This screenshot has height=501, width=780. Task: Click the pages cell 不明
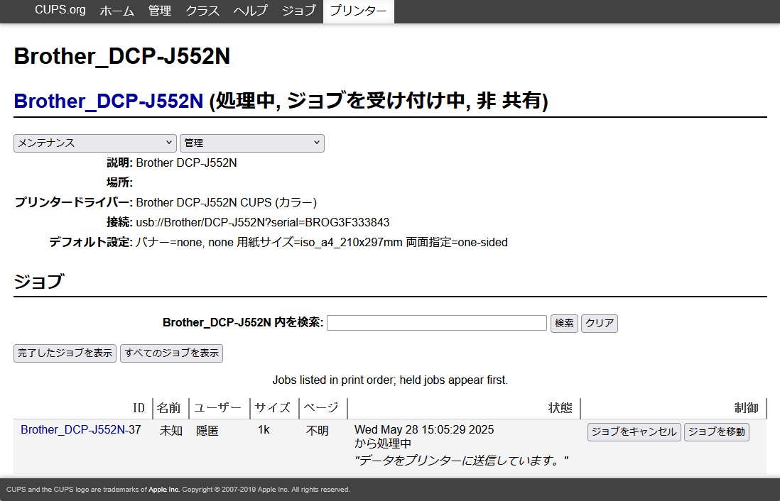[x=318, y=431]
